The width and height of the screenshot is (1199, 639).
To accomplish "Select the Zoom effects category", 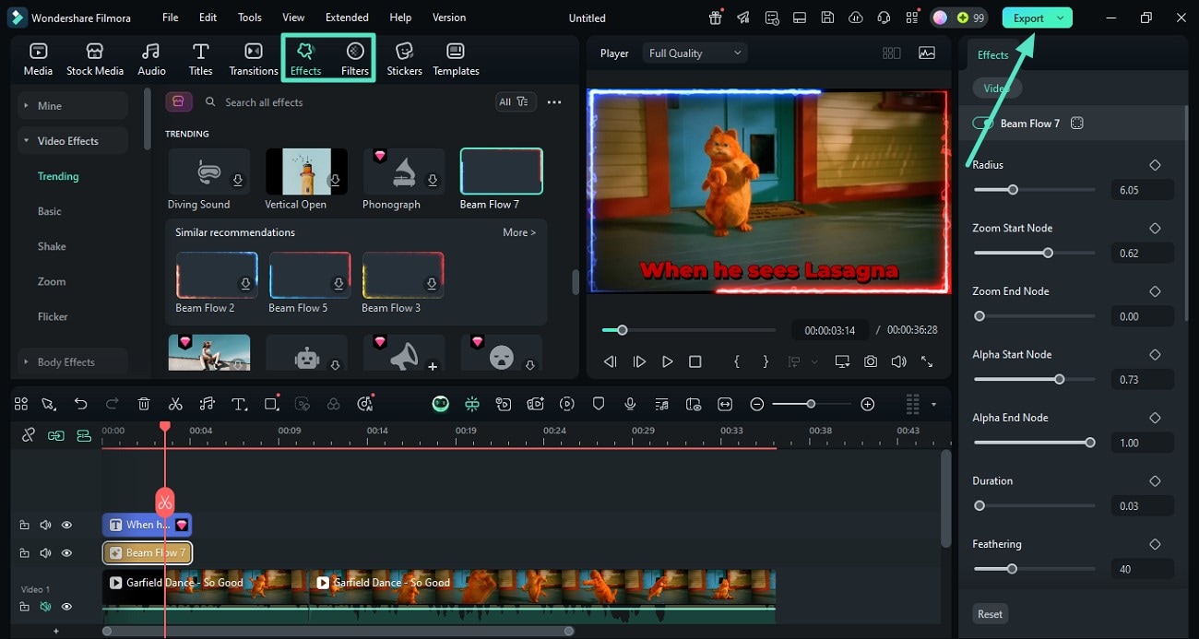I will (x=52, y=281).
